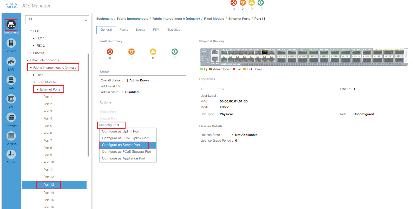Choose Configure as Uplink Port
The height and width of the screenshot is (209, 413).
pos(128,131)
